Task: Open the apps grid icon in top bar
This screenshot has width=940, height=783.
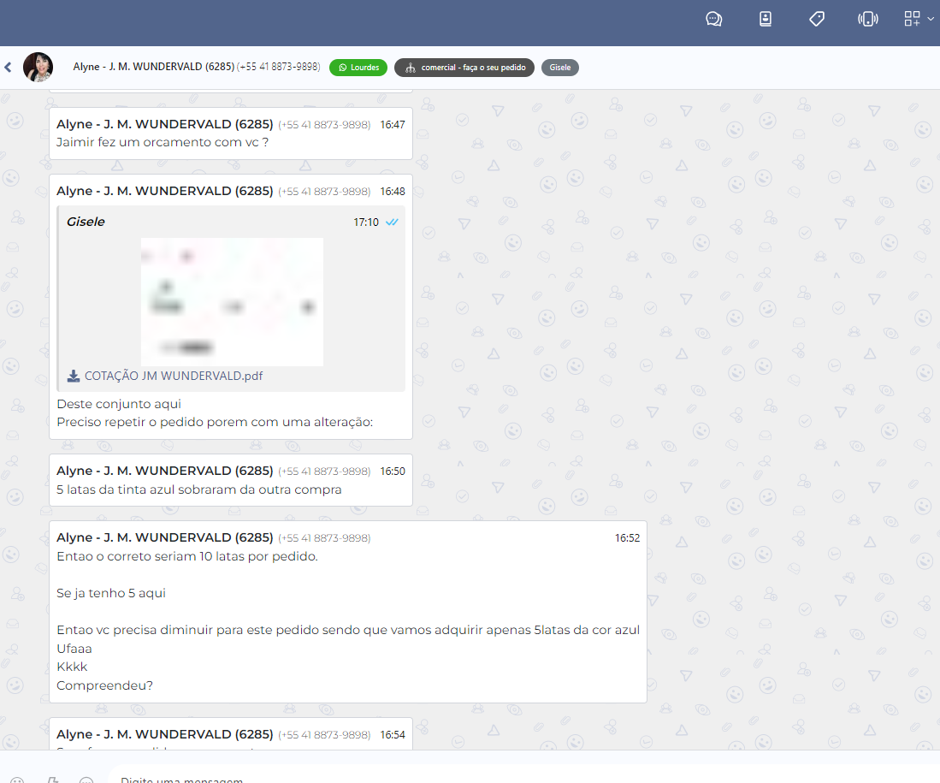Action: (x=913, y=19)
